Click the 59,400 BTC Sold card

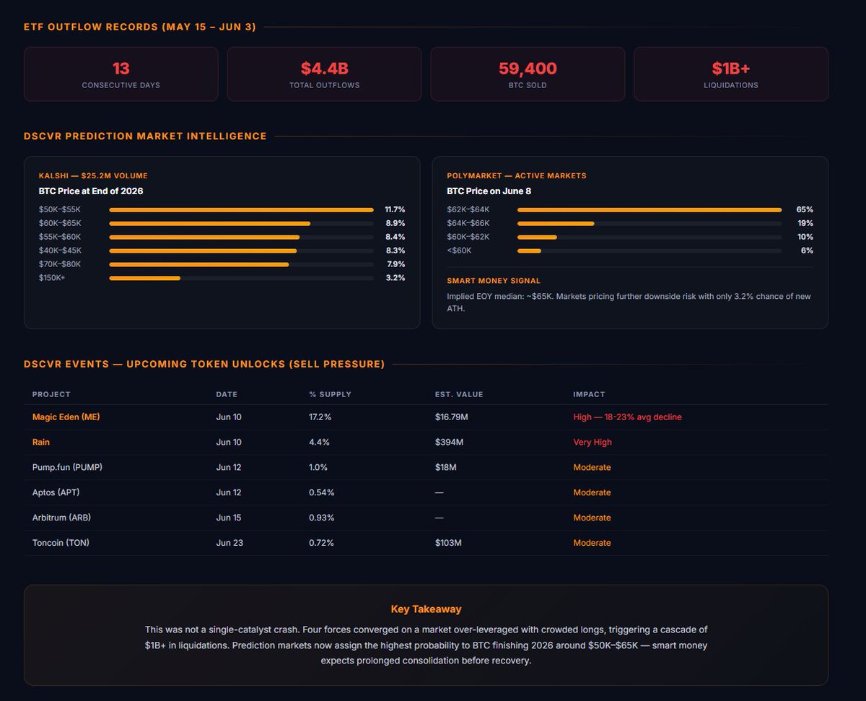point(528,74)
